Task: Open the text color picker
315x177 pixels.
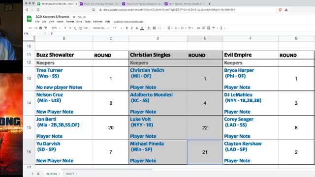Action: [x=142, y=28]
